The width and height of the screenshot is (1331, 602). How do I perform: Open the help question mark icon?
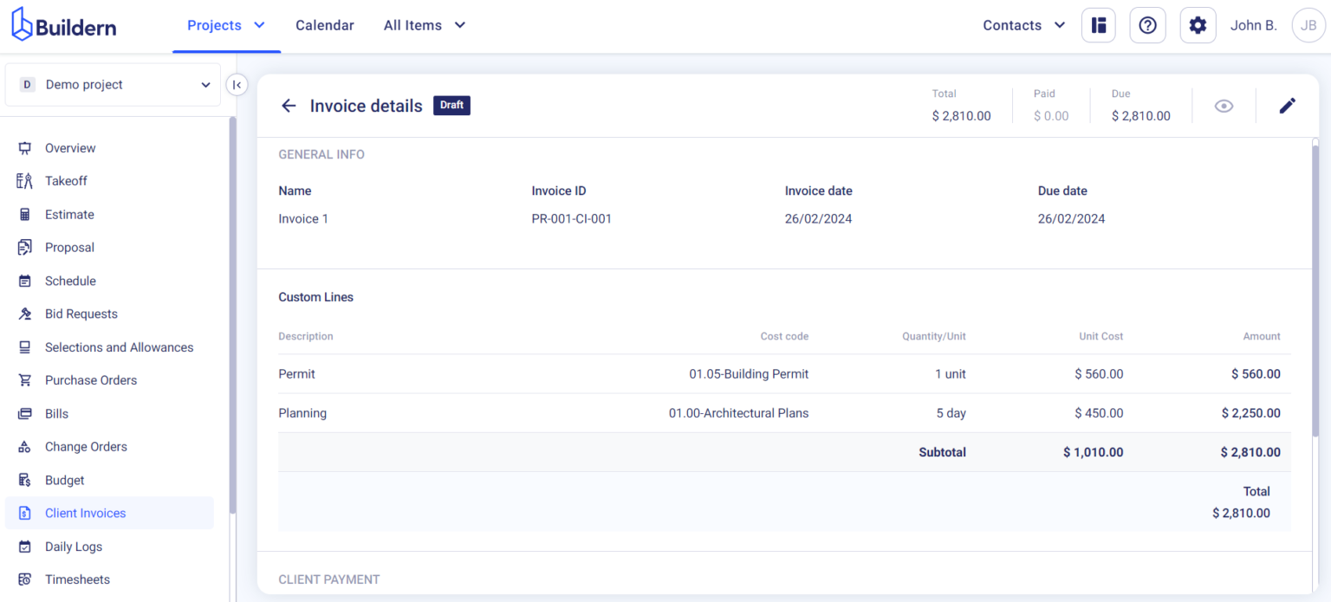pyautogui.click(x=1147, y=25)
